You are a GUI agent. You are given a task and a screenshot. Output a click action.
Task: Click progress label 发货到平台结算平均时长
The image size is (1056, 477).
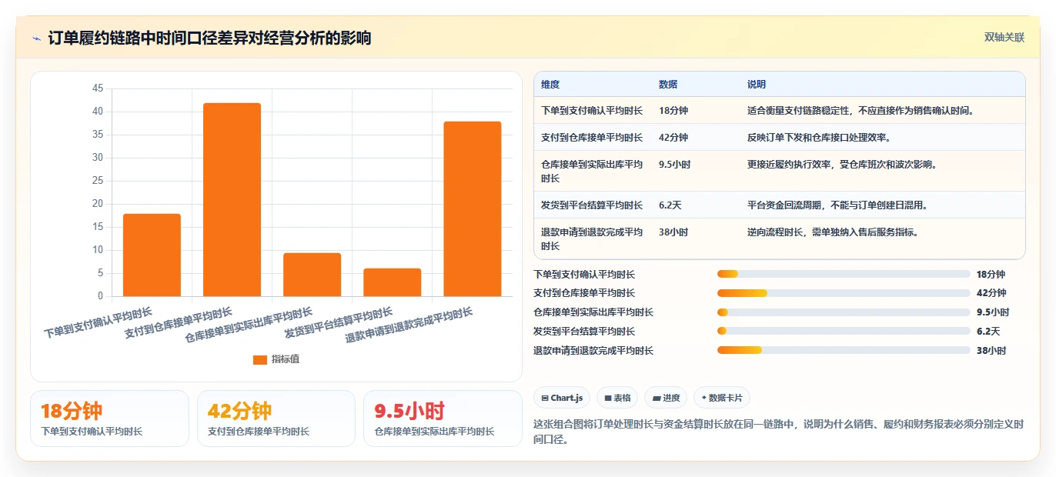584,332
